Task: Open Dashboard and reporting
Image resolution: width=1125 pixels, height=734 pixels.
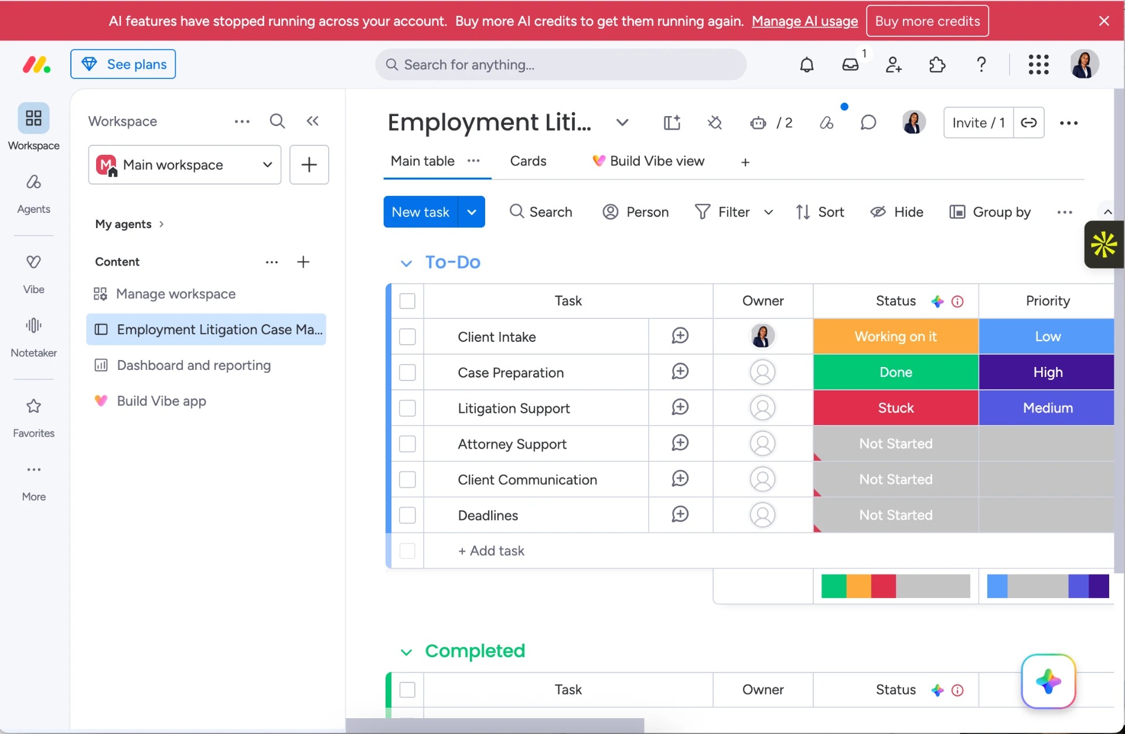Action: coord(193,365)
